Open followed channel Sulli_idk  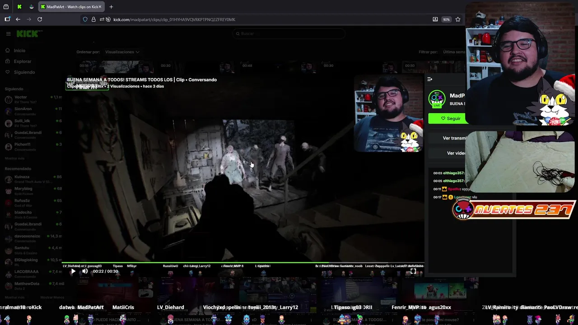pyautogui.click(x=33, y=123)
